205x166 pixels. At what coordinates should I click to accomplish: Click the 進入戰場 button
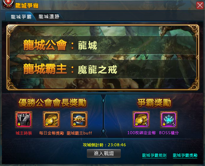[x=104, y=154]
